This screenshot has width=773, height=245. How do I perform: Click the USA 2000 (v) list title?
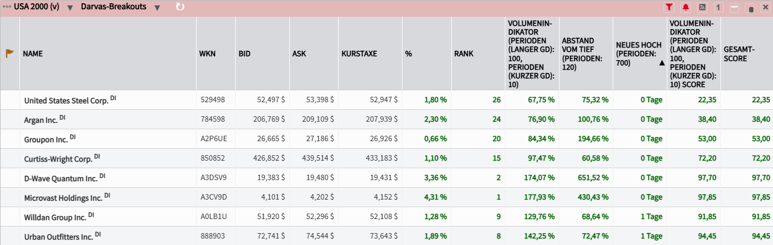point(38,7)
